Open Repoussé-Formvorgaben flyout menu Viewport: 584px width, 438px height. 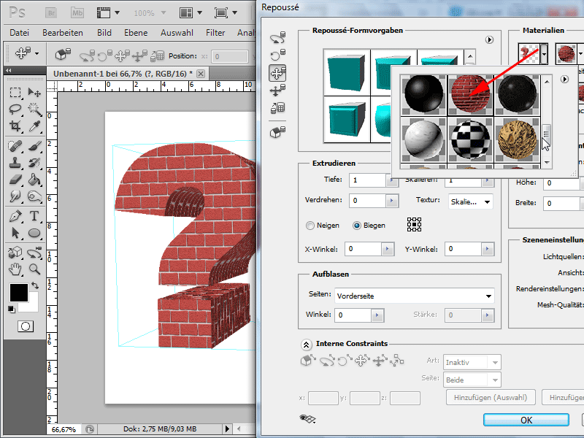click(x=489, y=40)
